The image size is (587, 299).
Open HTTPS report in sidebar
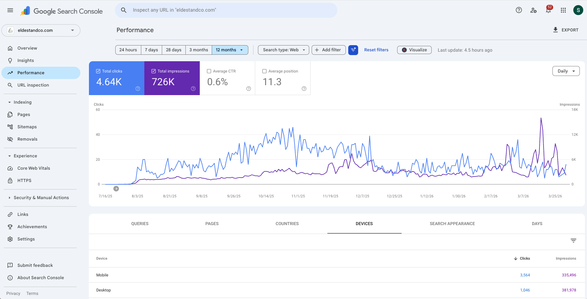coord(41,181)
